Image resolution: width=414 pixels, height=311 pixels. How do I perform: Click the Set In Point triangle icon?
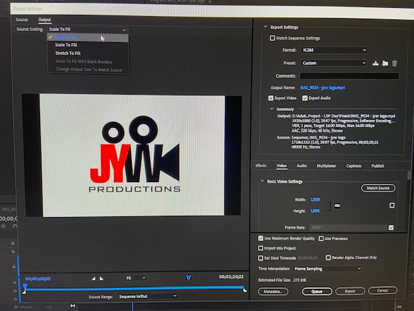click(93, 279)
